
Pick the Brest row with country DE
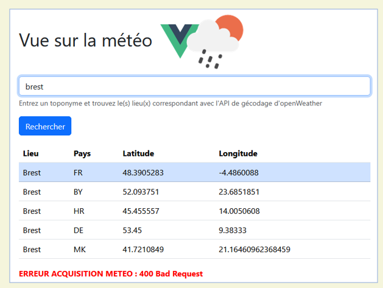pyautogui.click(x=194, y=230)
